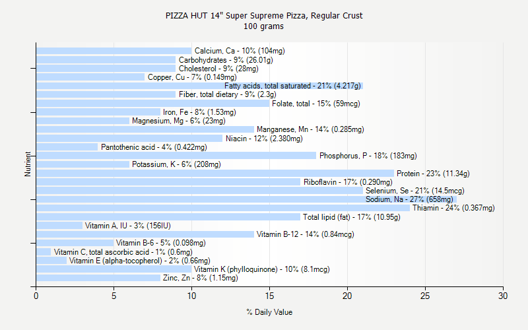Select the blue Protein bar
The height and width of the screenshot is (330, 528).
click(215, 174)
